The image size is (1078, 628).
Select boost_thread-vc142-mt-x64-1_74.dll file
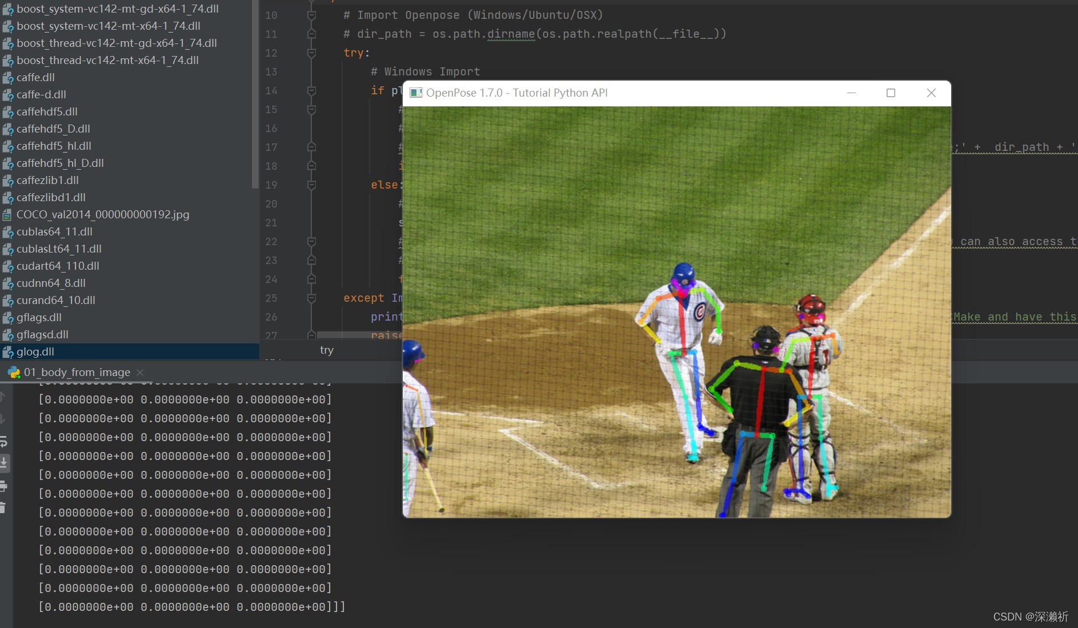(x=108, y=60)
